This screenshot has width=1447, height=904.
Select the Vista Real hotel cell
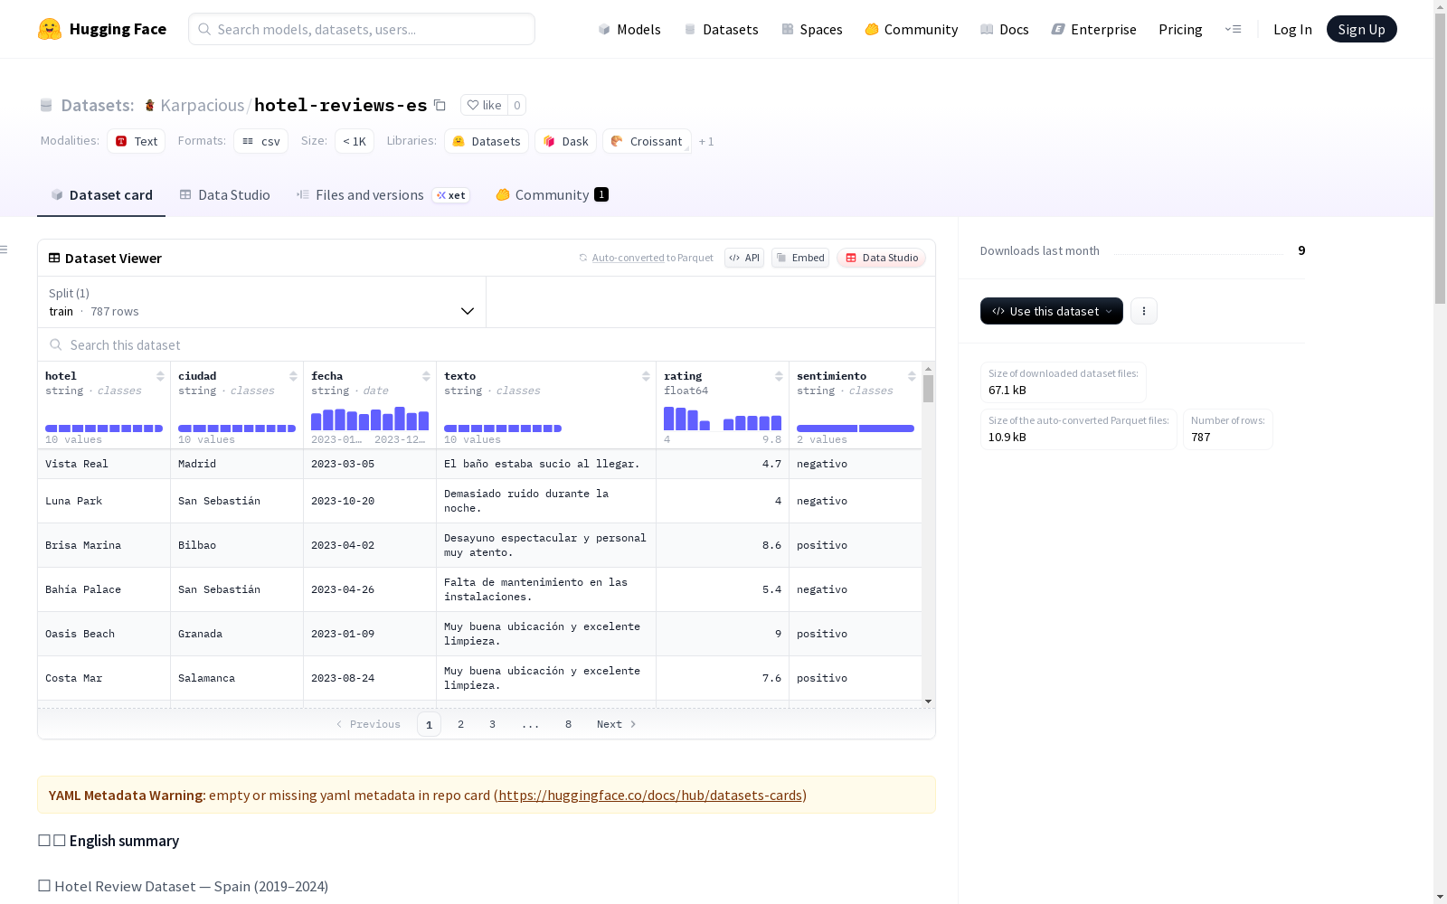coord(104,464)
